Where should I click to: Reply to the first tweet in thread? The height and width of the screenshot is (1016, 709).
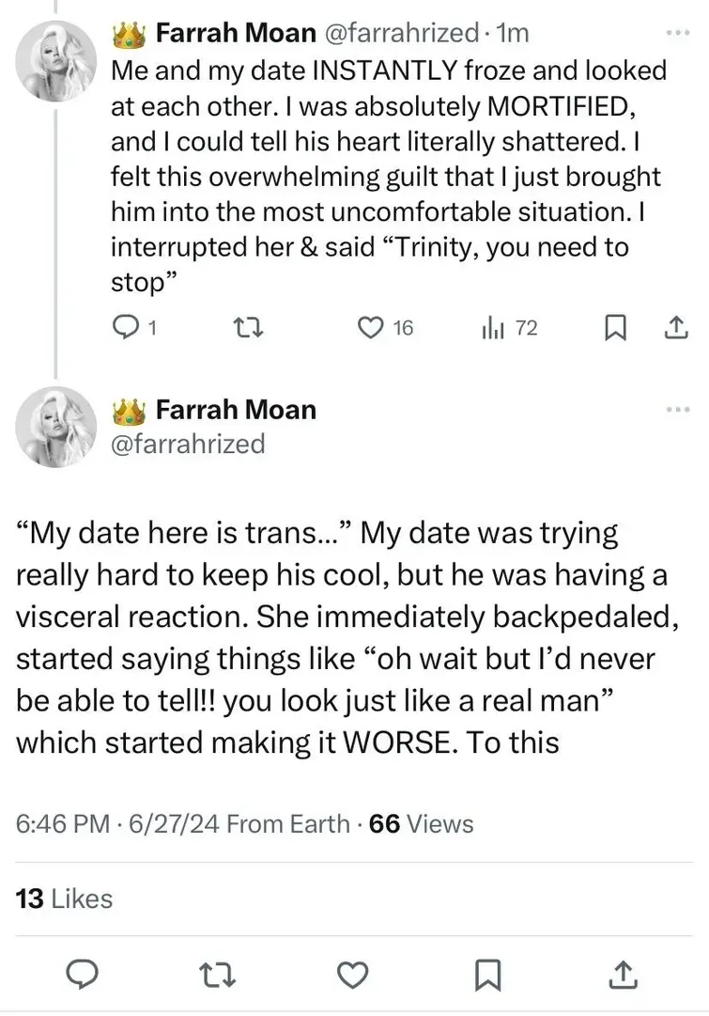coord(125,328)
